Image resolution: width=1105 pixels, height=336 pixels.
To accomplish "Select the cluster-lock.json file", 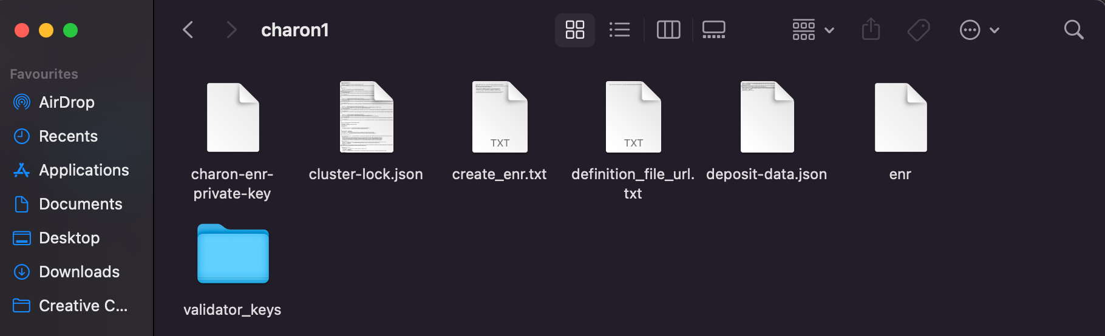I will click(366, 117).
